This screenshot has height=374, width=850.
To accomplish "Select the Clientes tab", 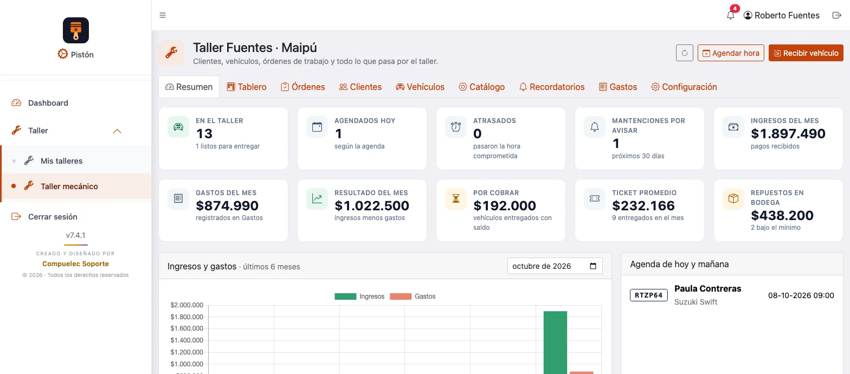I will click(x=360, y=87).
